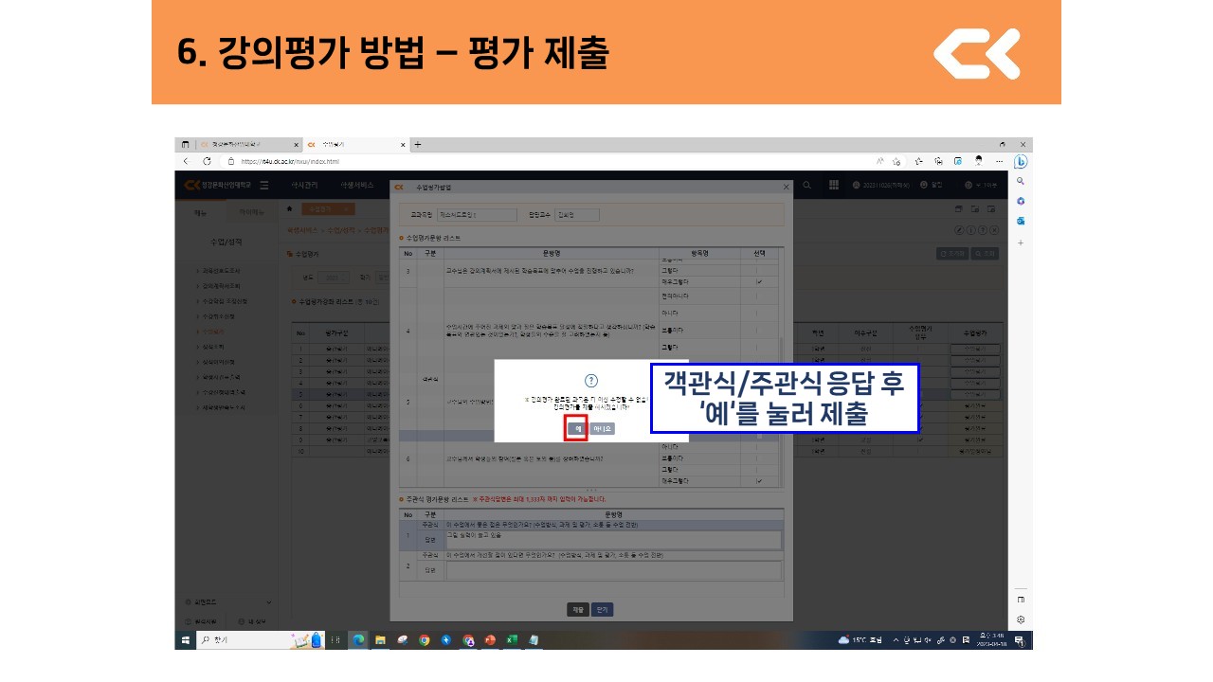Image resolution: width=1213 pixels, height=682 pixels.
Task: Click '아니오' to cancel the submission
Action: (603, 428)
